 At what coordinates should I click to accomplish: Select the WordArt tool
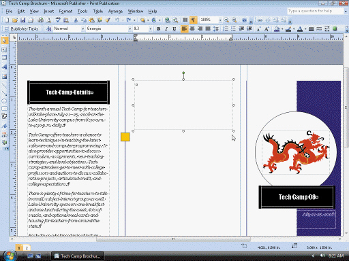click(4, 67)
